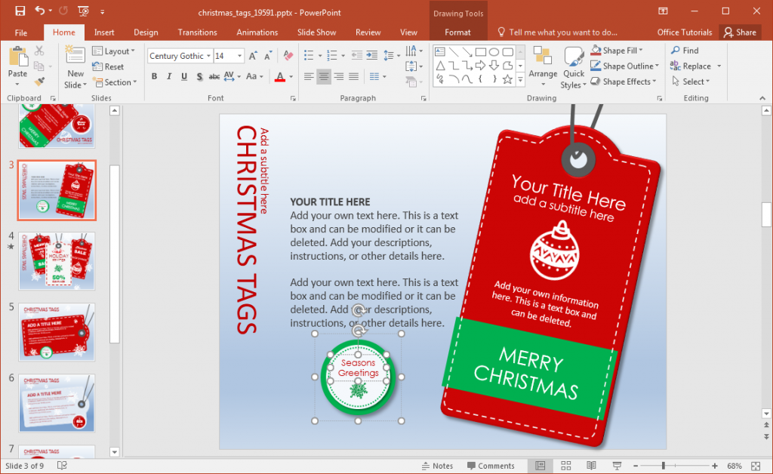The width and height of the screenshot is (773, 474).
Task: Toggle underline formatting
Action: (x=183, y=76)
